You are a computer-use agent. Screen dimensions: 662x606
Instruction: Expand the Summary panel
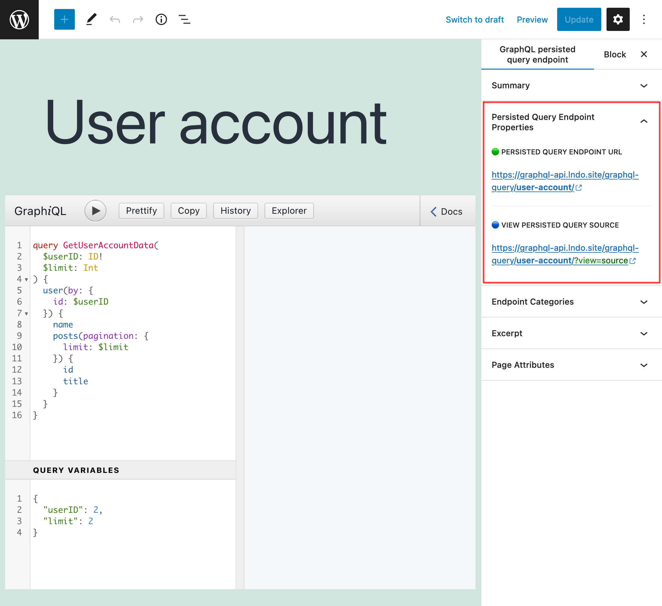[571, 85]
